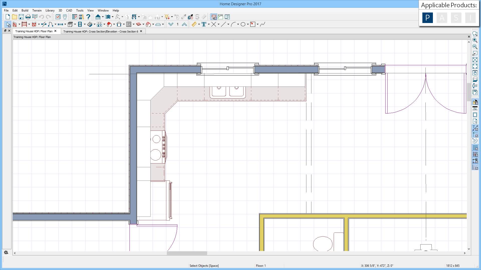Click the Up One Floor chevron

coord(184,24)
